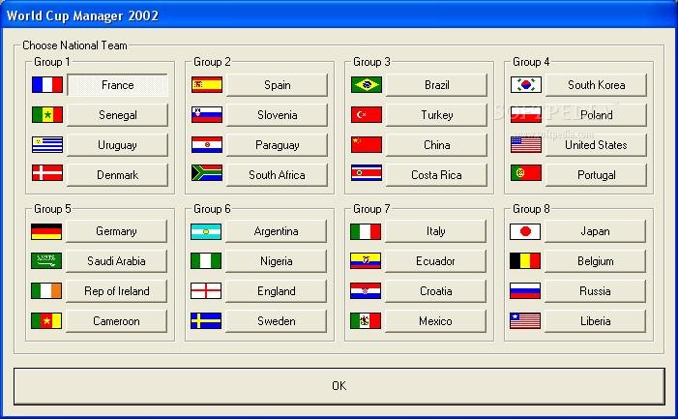Click the Cameroon flag icon

point(46,321)
